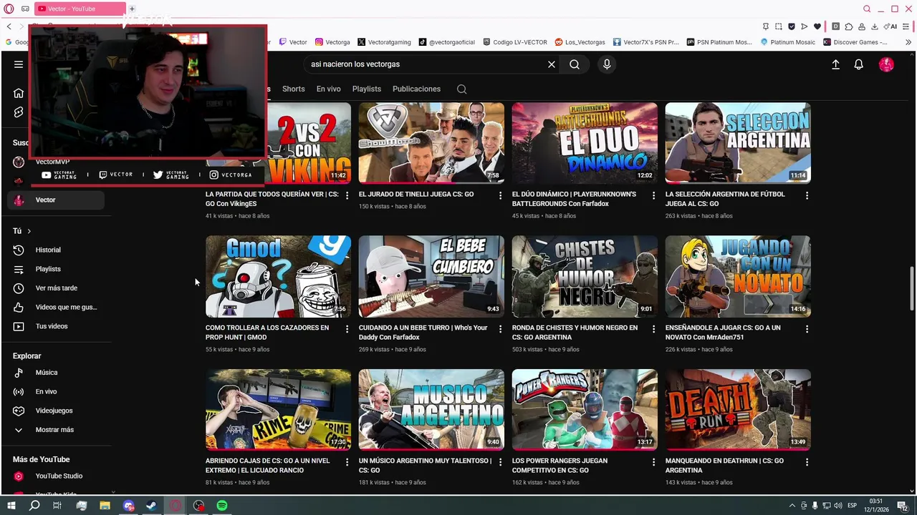Open options for LOS POWER RANGERS video
The image size is (917, 515).
point(653,462)
